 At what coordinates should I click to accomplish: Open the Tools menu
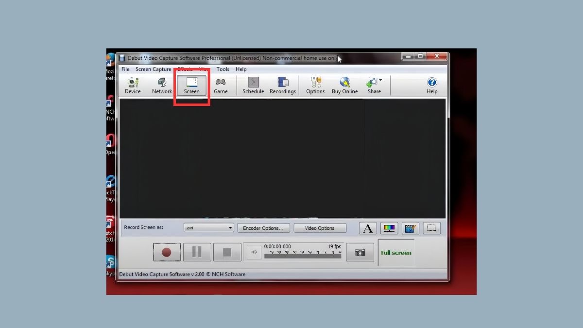coord(223,69)
